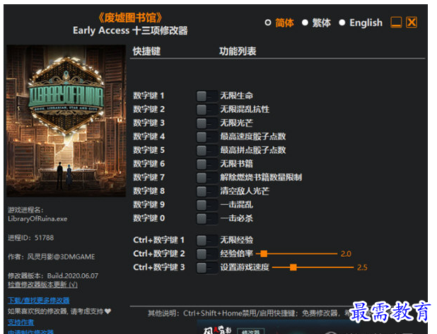
Task: Click the heart icon after support text
Action: pos(108,311)
